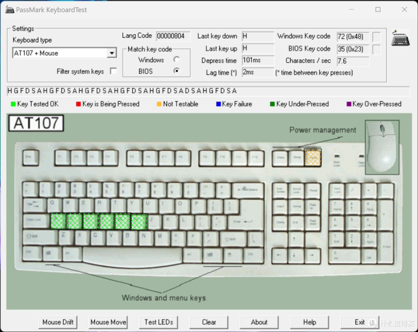Image resolution: width=418 pixels, height=332 pixels.
Task: Click the Characters / sec value 7.6
Action: tap(353, 61)
